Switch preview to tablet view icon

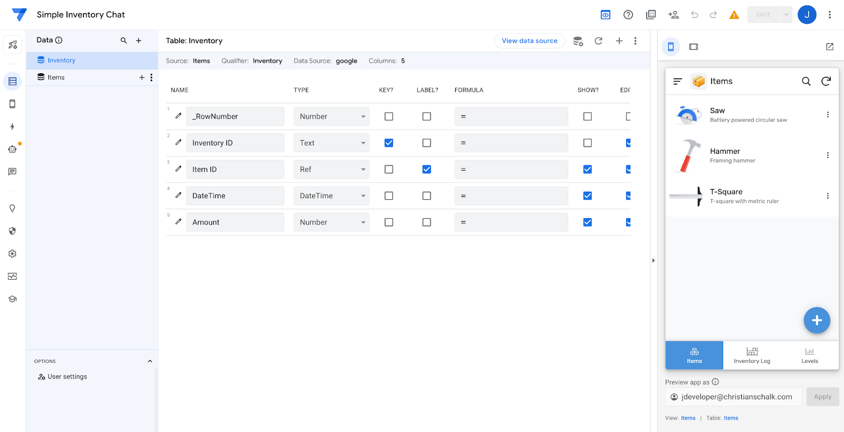693,47
